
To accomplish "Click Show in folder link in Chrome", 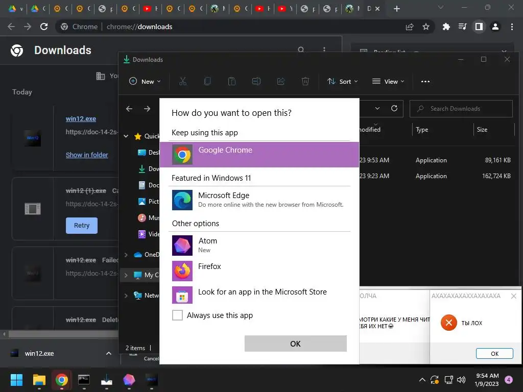I will point(87,155).
